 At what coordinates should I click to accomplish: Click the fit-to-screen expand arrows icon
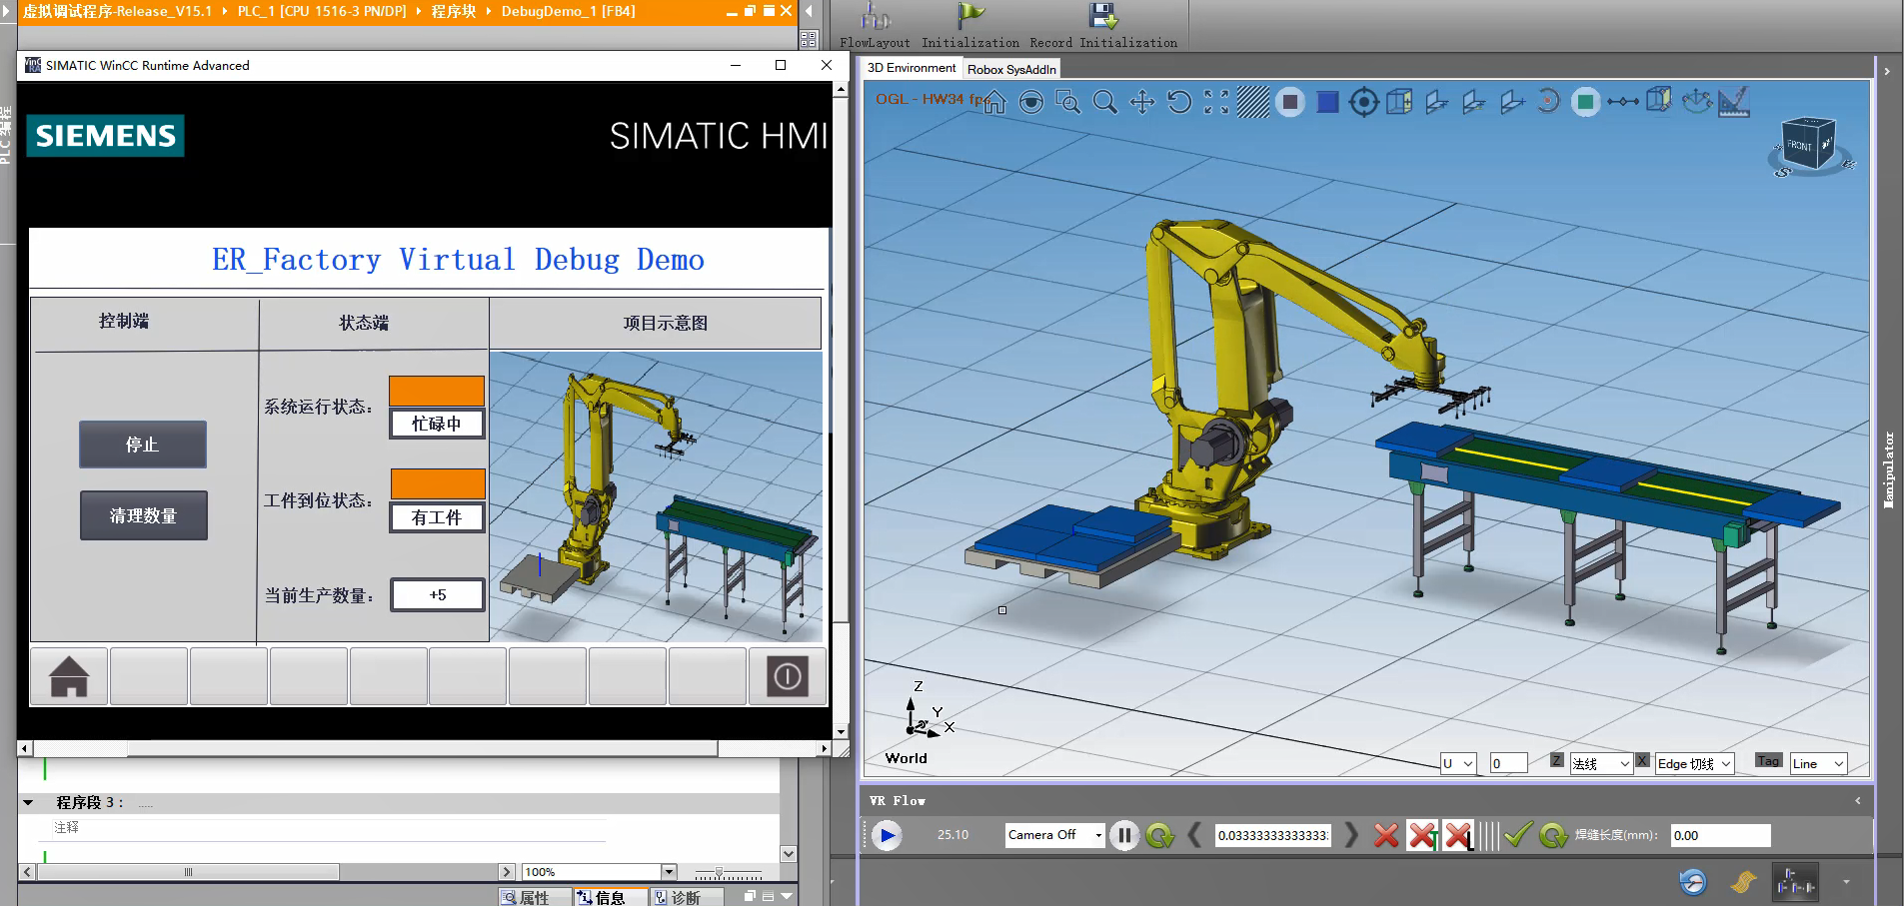click(1216, 102)
